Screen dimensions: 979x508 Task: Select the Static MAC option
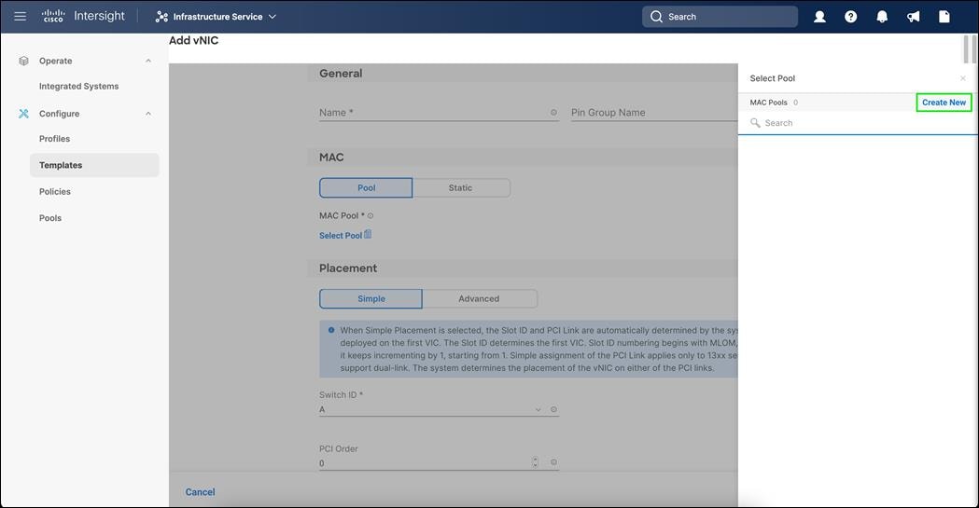(x=461, y=187)
